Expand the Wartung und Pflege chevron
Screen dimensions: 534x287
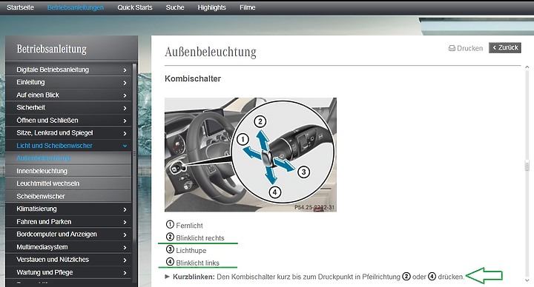click(x=125, y=273)
